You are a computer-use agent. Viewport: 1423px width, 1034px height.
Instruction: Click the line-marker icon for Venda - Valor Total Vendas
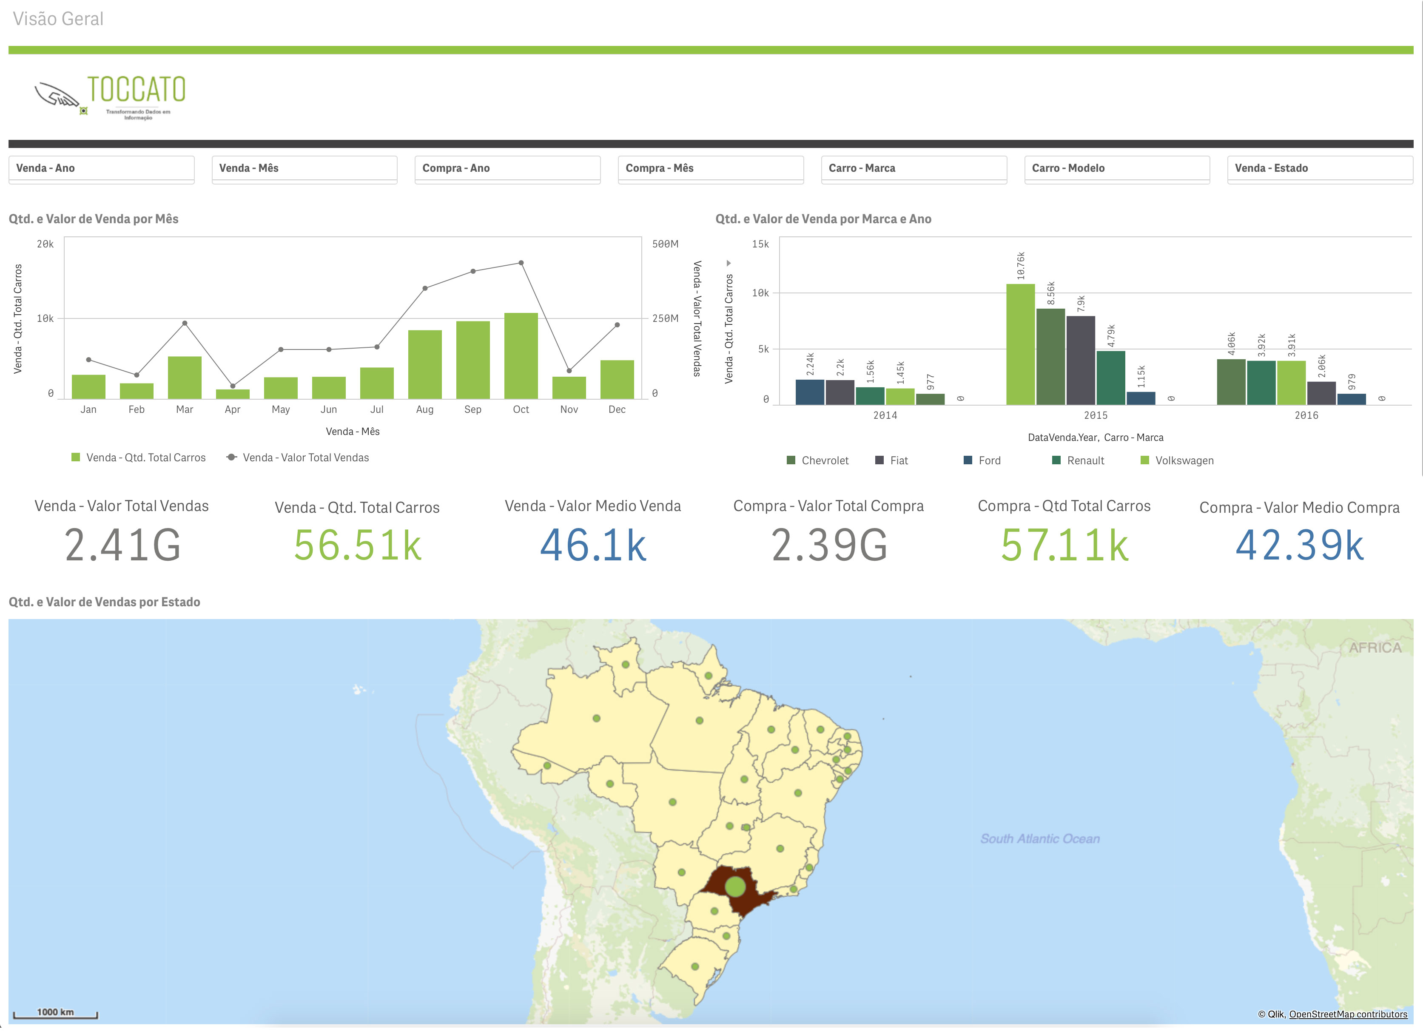coord(231,457)
